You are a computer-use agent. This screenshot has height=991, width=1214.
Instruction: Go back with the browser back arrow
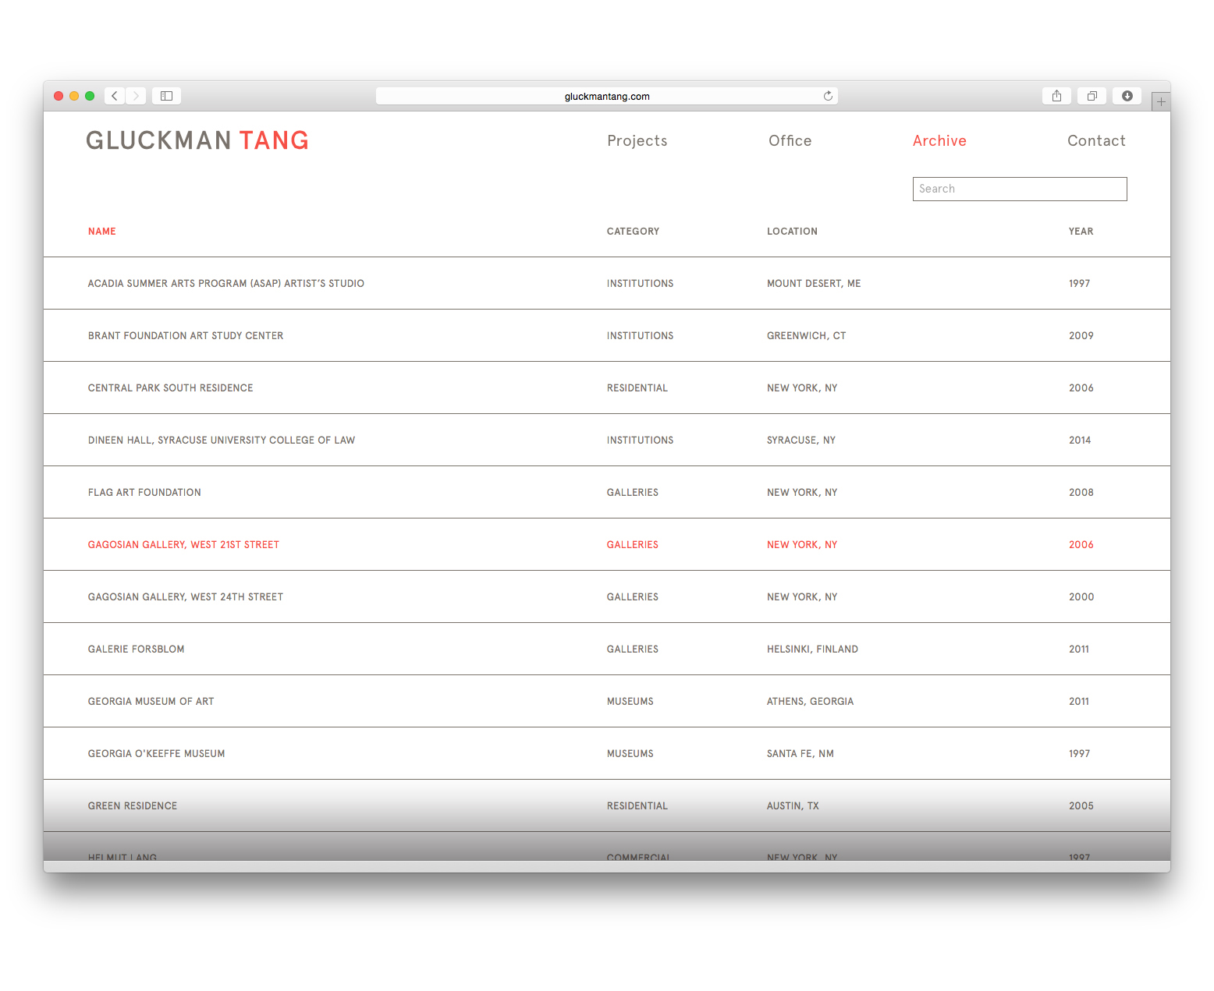115,96
